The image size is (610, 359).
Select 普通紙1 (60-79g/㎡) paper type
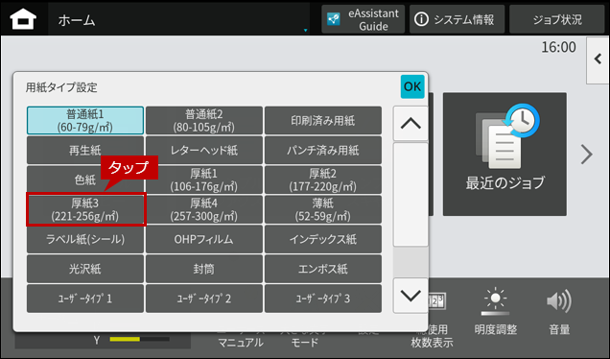click(x=85, y=121)
